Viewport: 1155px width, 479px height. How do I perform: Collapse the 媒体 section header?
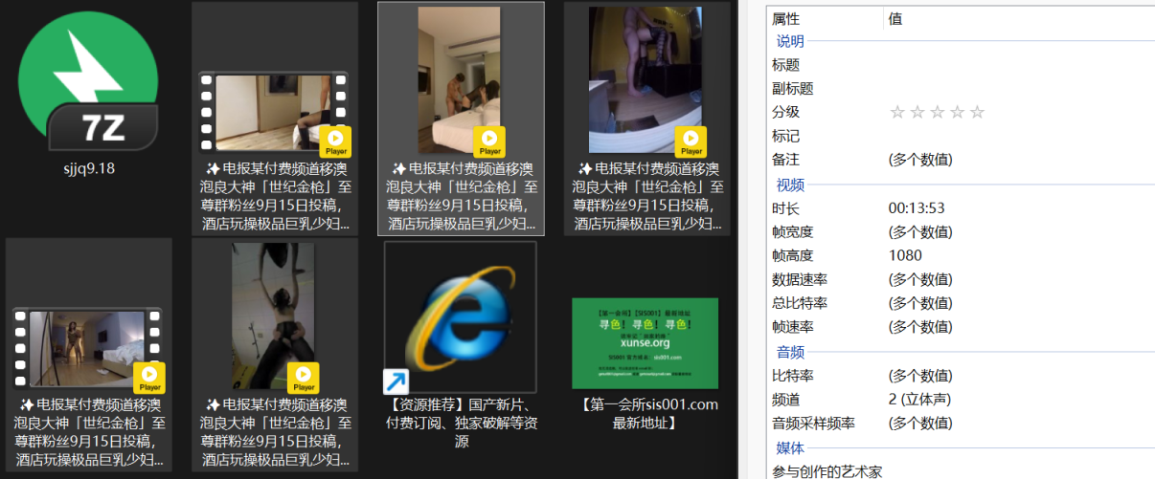click(x=790, y=447)
